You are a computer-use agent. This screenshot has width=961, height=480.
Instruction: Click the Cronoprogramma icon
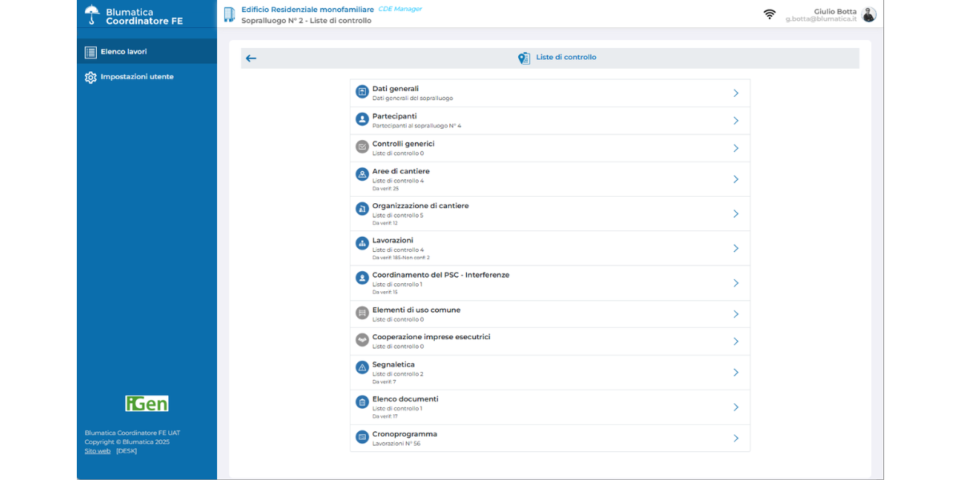pyautogui.click(x=362, y=438)
